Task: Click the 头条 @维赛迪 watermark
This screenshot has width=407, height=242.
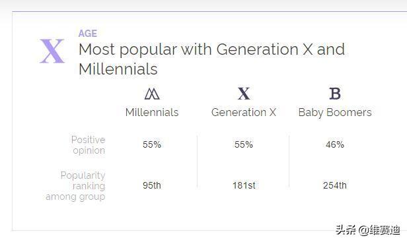Action: tap(368, 230)
